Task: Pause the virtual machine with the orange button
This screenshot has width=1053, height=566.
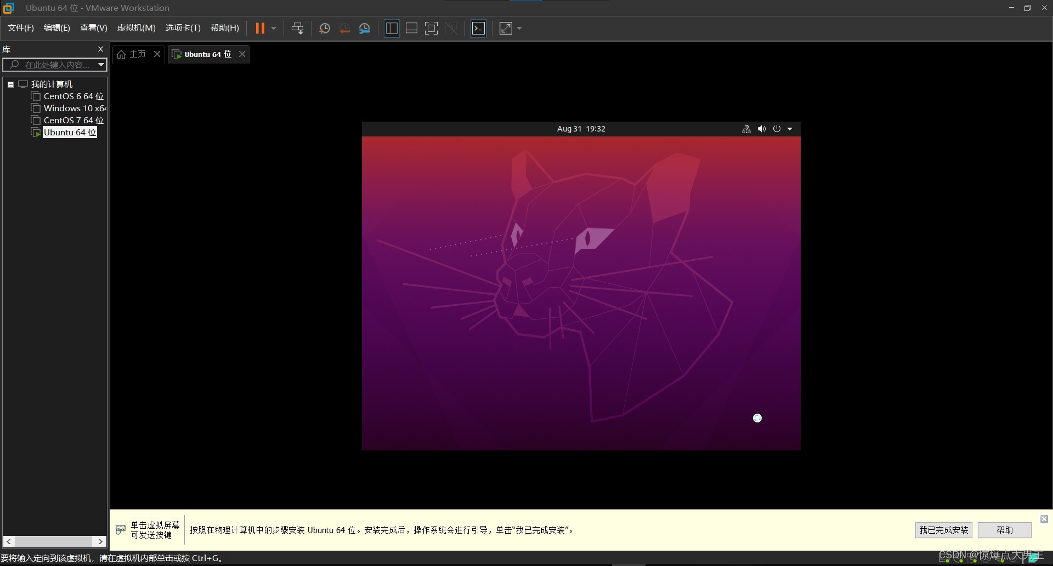Action: (260, 28)
